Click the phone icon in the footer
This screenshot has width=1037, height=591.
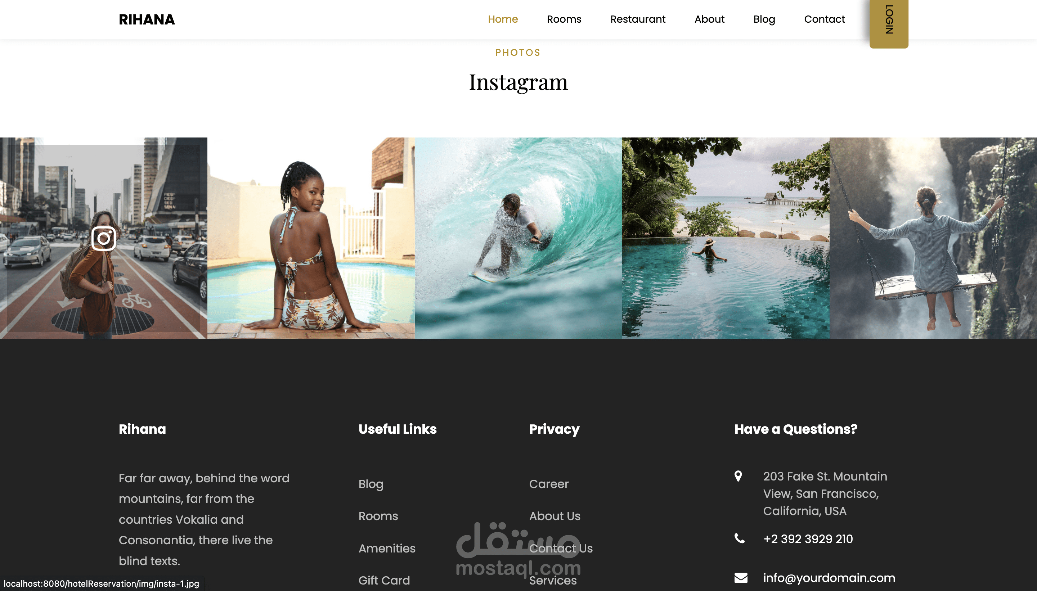point(739,539)
